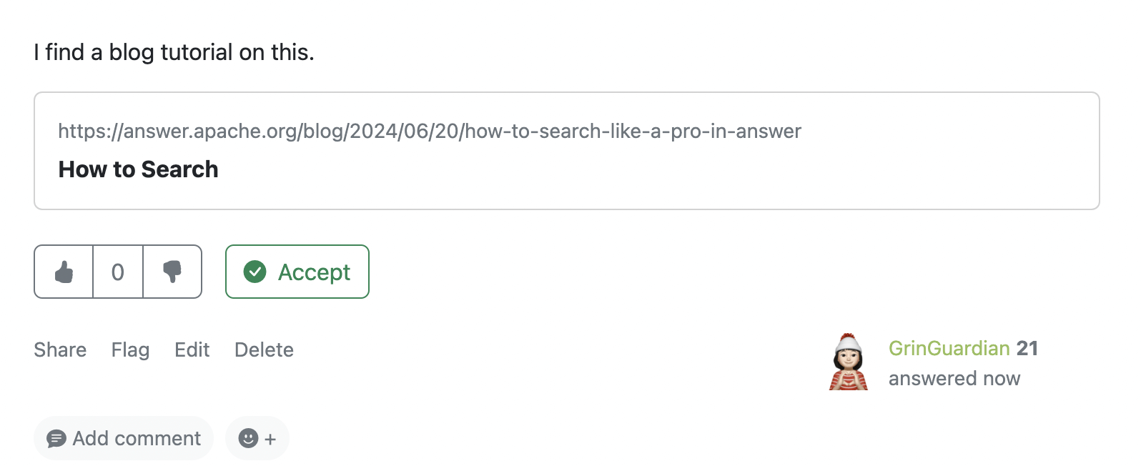This screenshot has height=466, width=1141.
Task: Downvote the answer using the thumbs down icon
Action: tap(172, 272)
